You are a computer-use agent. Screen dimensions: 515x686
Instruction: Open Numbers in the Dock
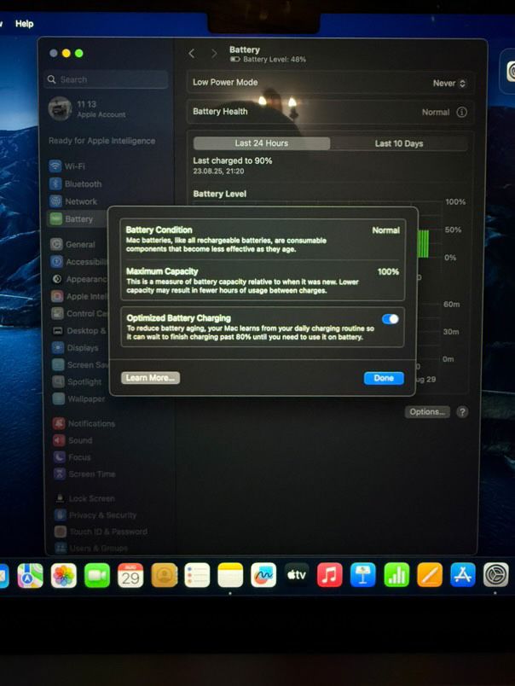[396, 575]
